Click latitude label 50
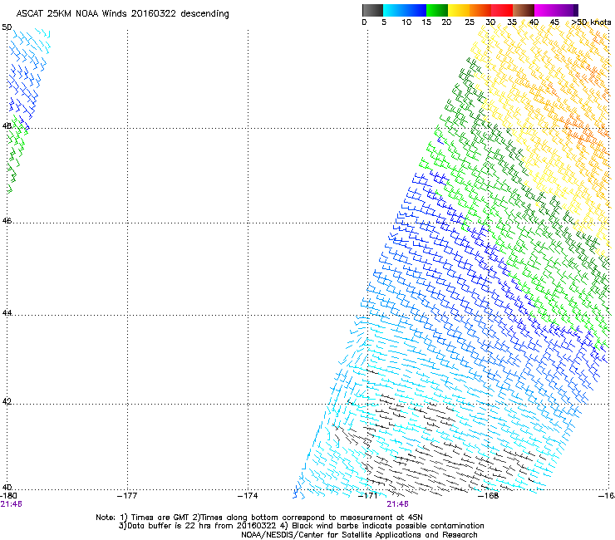 [x=7, y=27]
